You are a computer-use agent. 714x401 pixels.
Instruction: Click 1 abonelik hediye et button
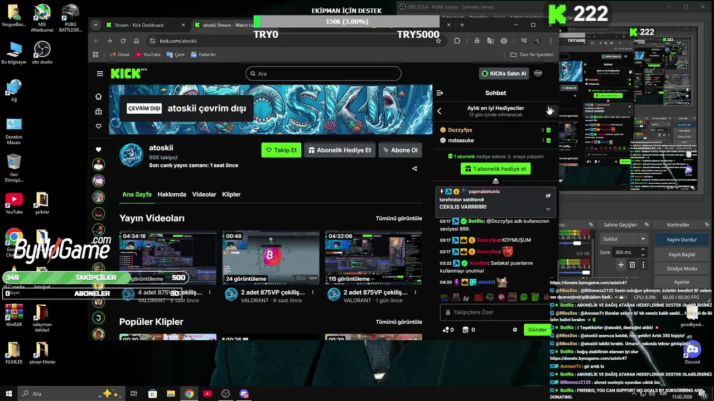click(495, 169)
